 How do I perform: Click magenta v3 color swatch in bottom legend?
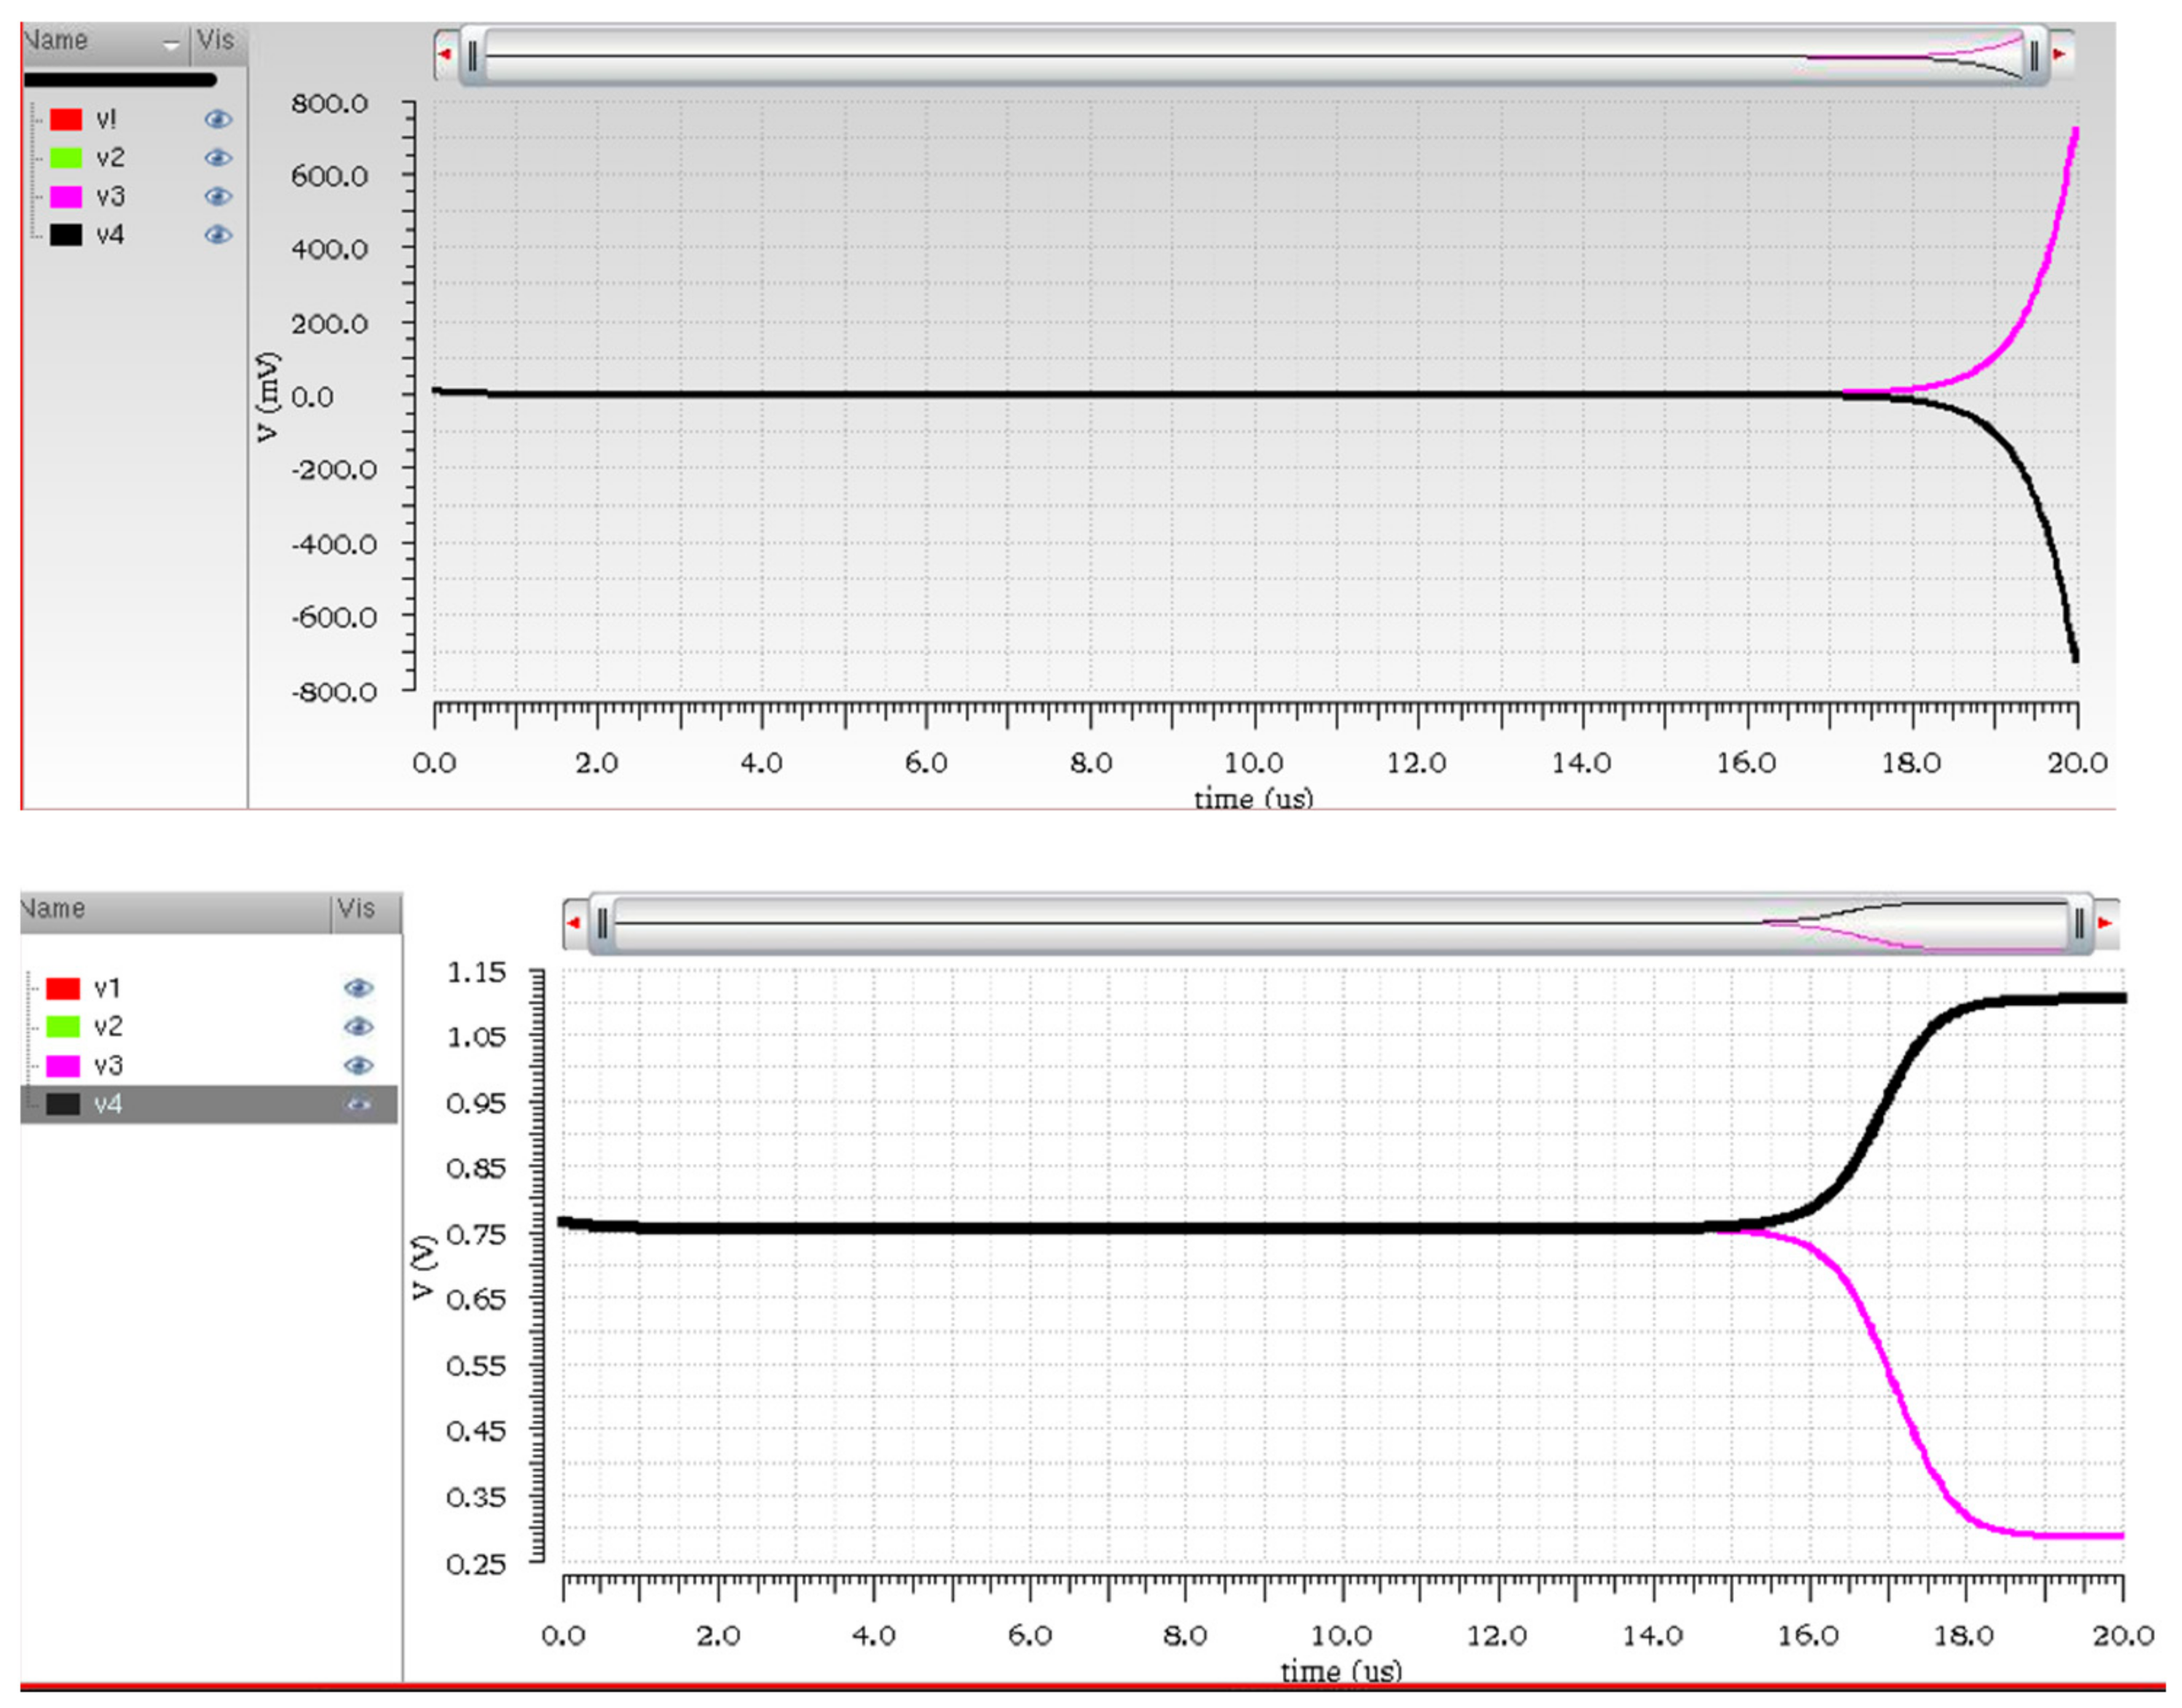[x=63, y=1066]
